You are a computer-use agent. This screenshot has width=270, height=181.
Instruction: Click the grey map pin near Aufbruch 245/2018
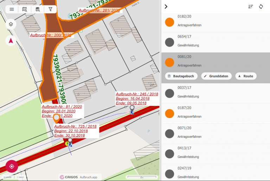point(132,108)
